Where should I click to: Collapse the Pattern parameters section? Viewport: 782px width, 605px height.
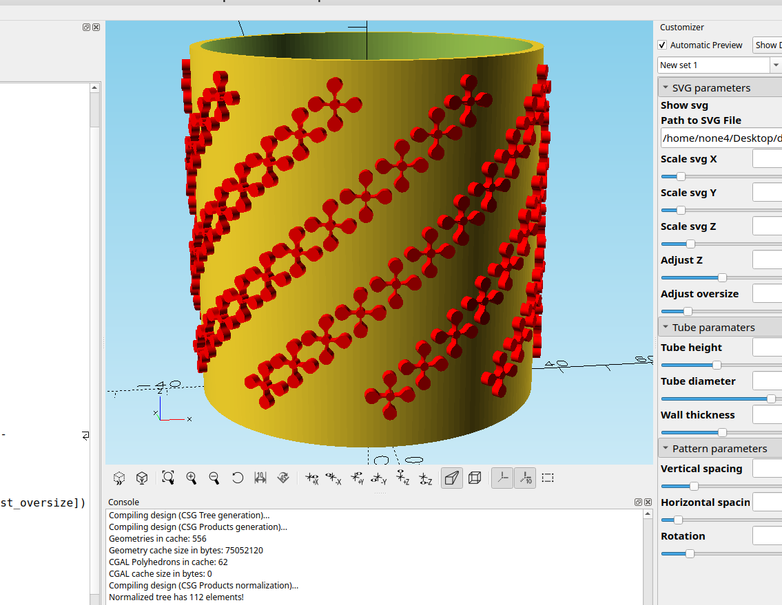tap(666, 449)
